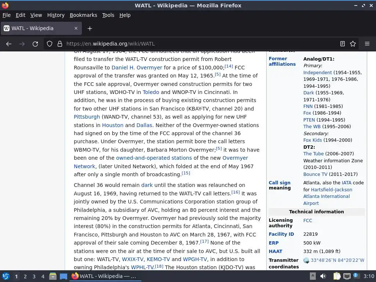Jump to citation [16]
376x282 pixels.
pyautogui.click(x=235, y=192)
